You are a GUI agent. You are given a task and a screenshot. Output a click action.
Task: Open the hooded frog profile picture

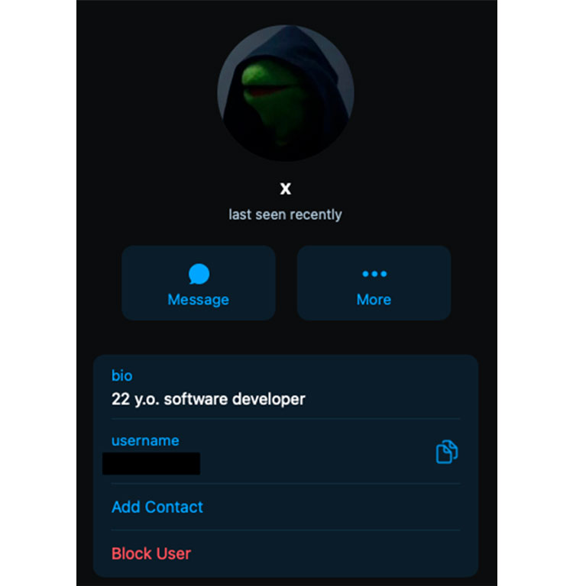286,93
